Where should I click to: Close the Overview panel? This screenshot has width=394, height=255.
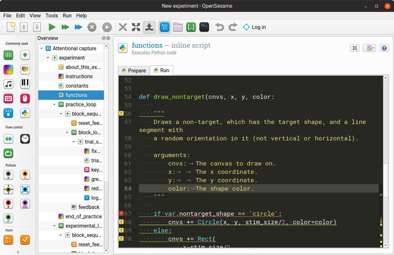pos(108,38)
